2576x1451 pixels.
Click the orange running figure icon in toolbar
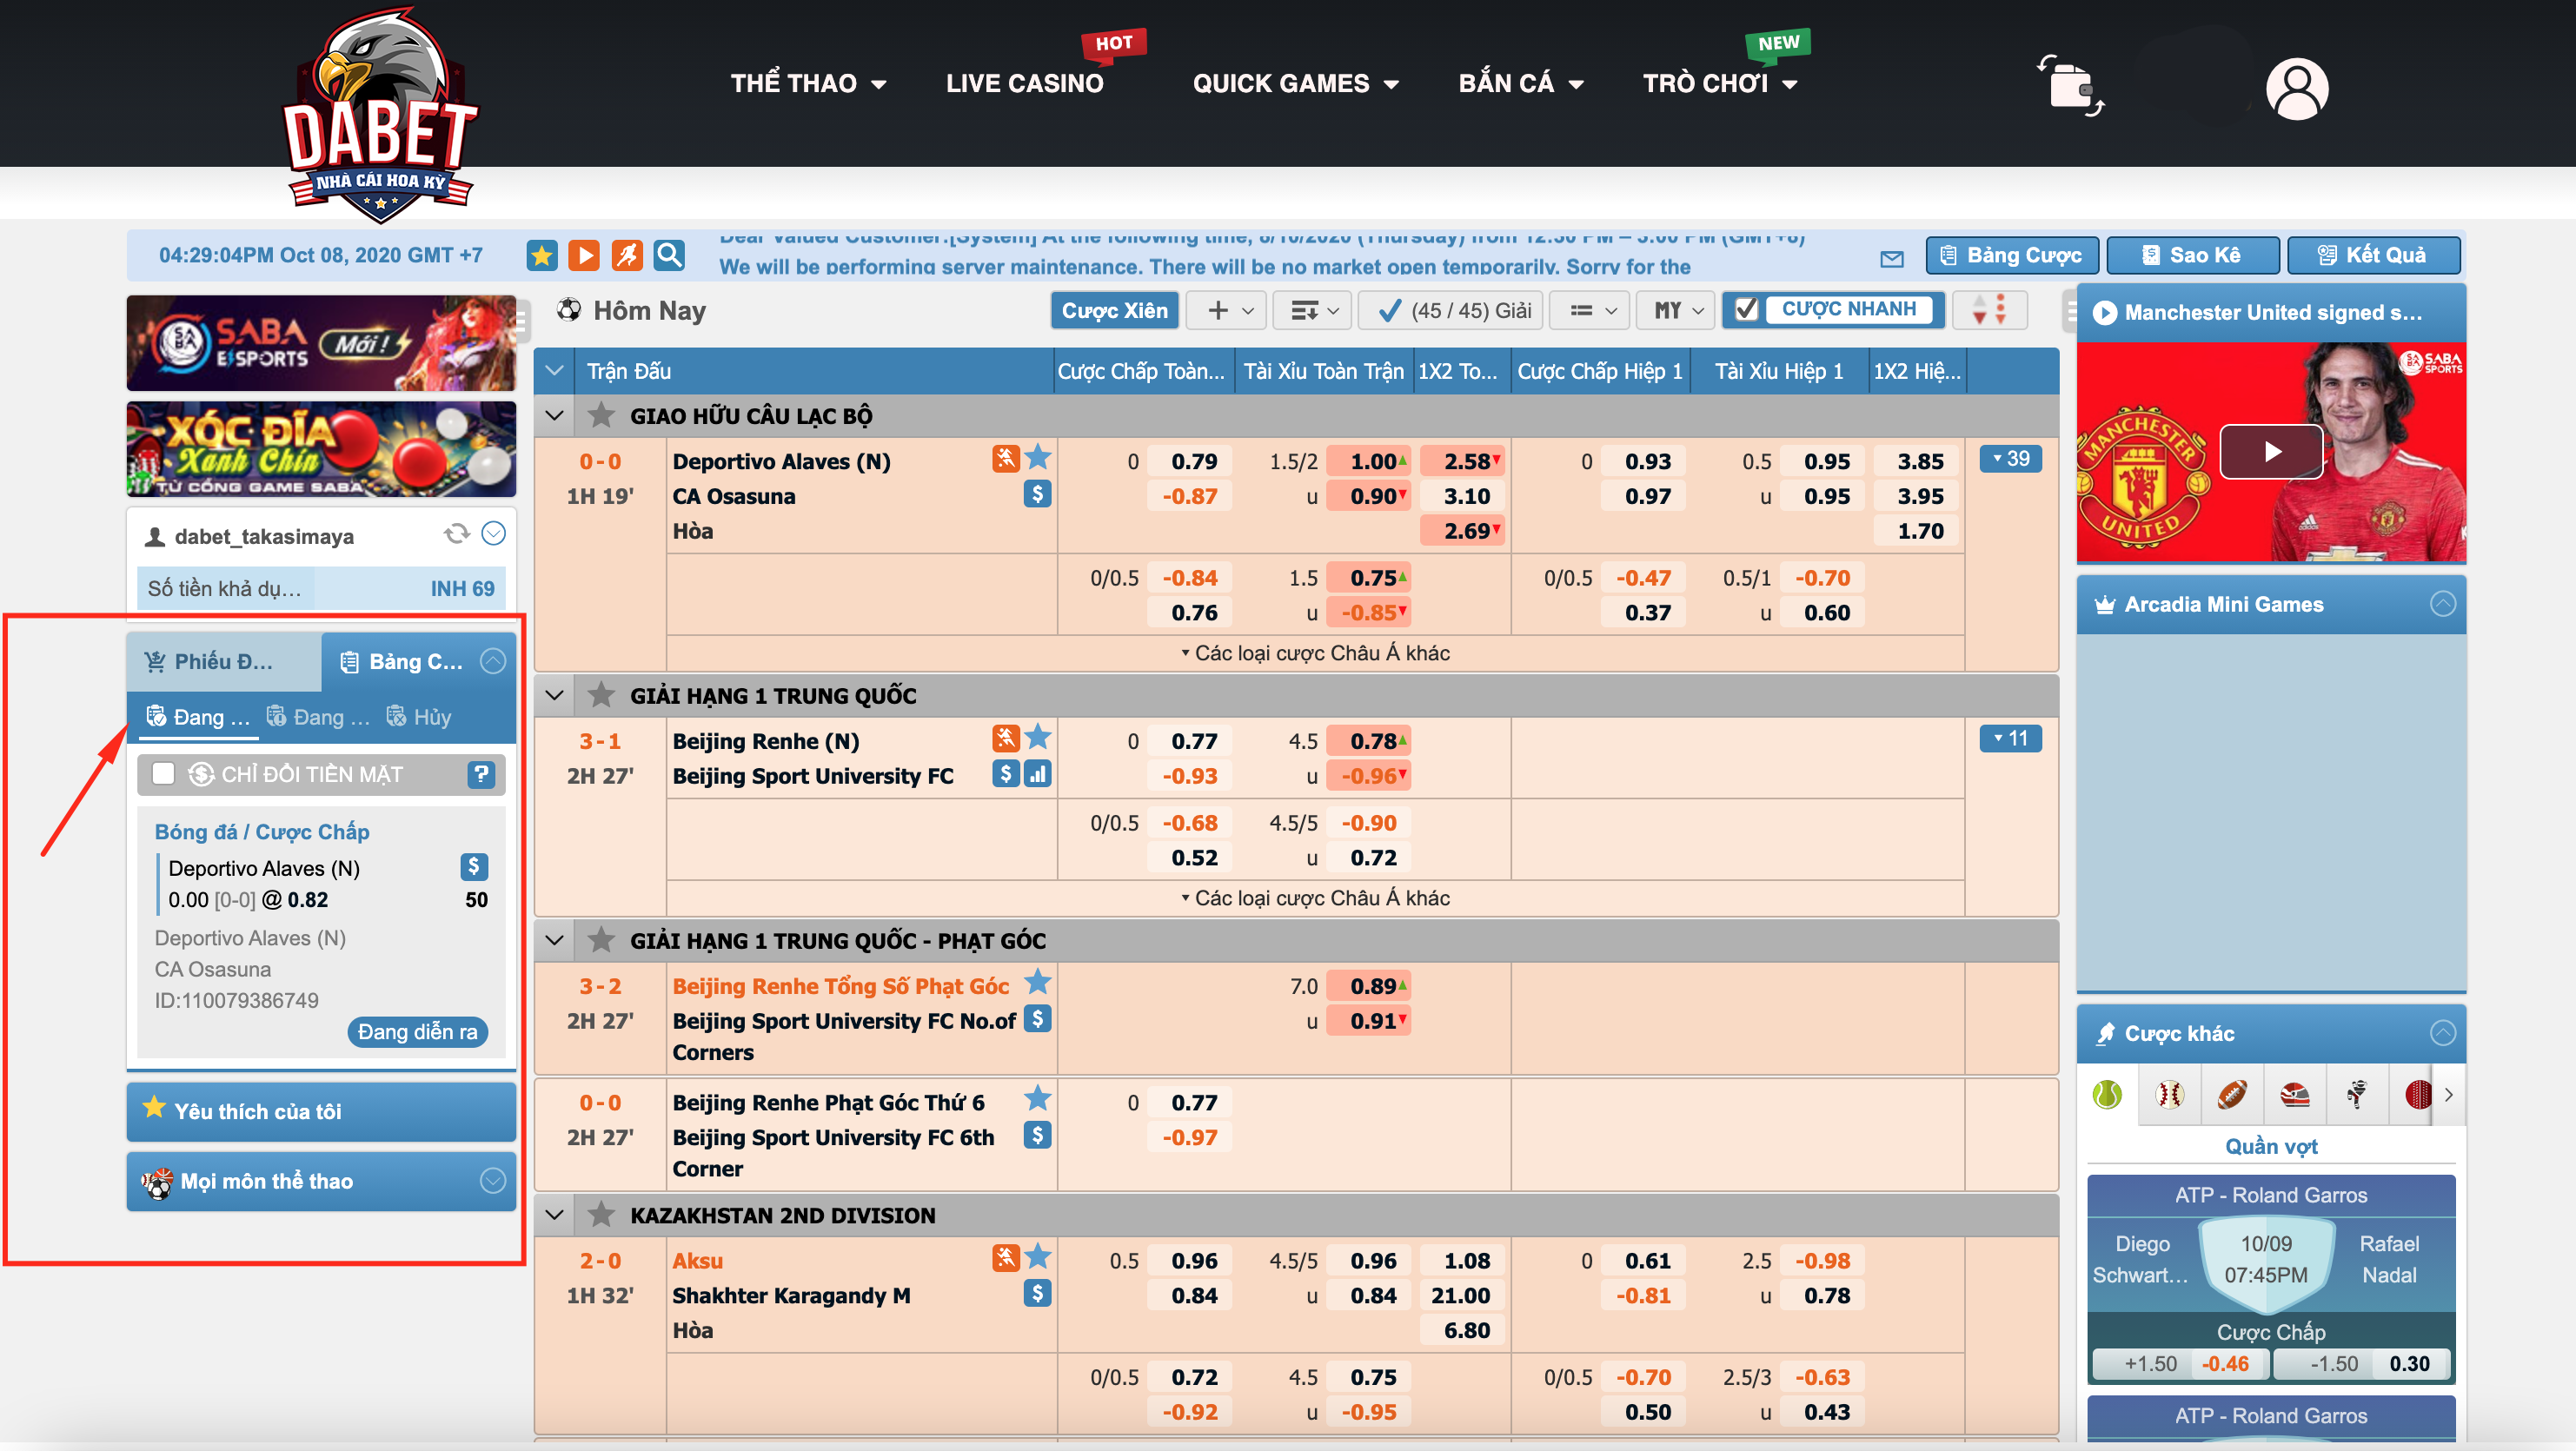point(627,255)
